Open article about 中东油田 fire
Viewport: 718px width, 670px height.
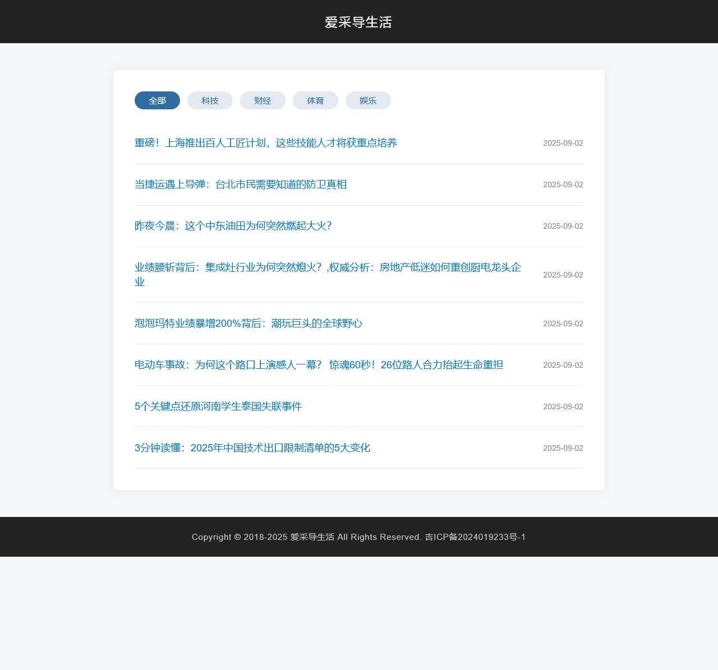[233, 226]
